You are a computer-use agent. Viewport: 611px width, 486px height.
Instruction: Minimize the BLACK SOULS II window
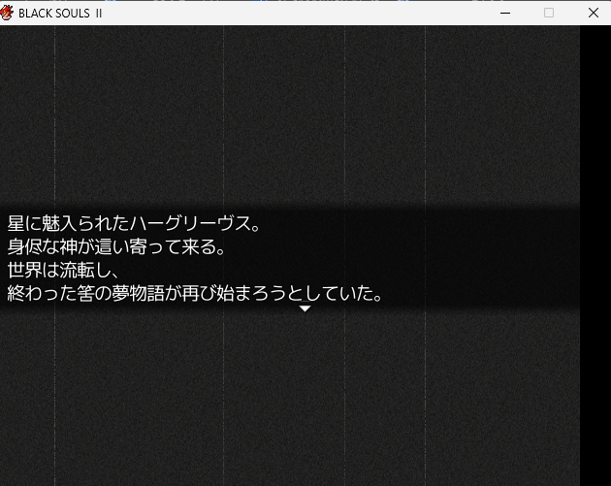coord(505,13)
